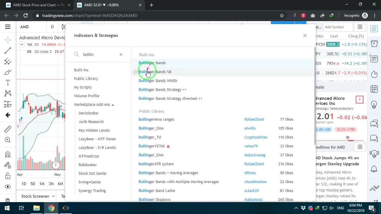The image size is (381, 214).
Task: Open the alerts clock panel
Action: pos(374,44)
